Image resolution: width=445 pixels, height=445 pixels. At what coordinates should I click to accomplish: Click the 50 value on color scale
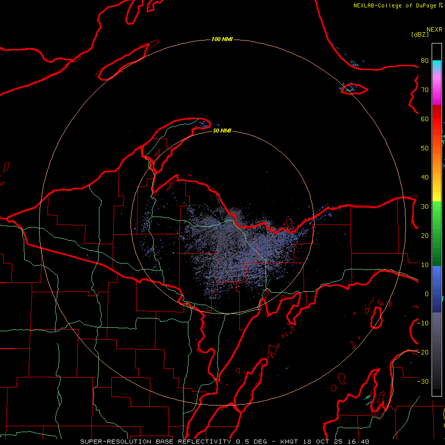425,148
